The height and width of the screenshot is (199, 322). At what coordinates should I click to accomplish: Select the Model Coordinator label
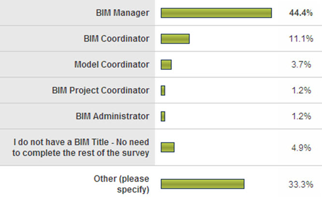click(x=112, y=64)
